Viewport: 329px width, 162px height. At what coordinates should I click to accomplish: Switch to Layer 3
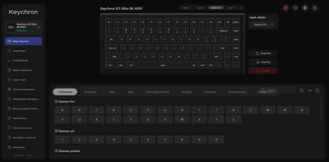[231, 8]
